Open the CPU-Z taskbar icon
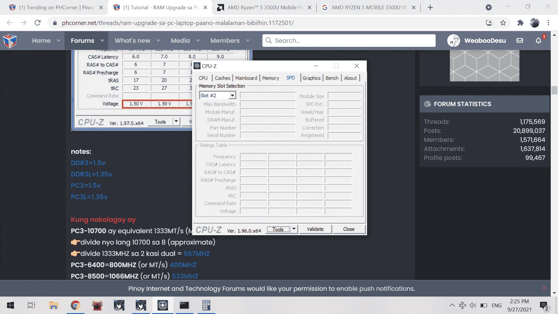The image size is (558, 314). coord(162,305)
